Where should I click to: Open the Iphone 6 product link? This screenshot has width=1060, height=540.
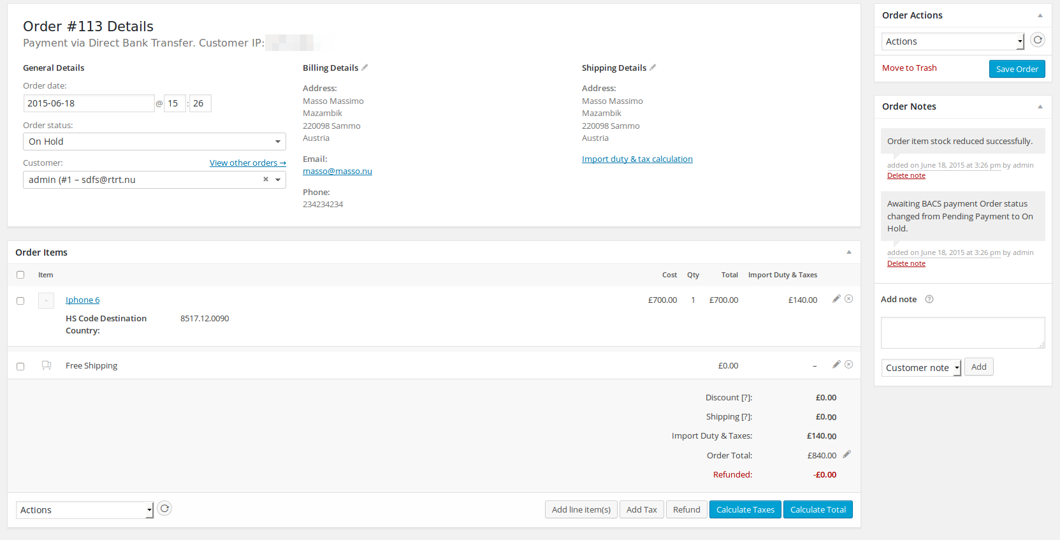click(x=83, y=300)
